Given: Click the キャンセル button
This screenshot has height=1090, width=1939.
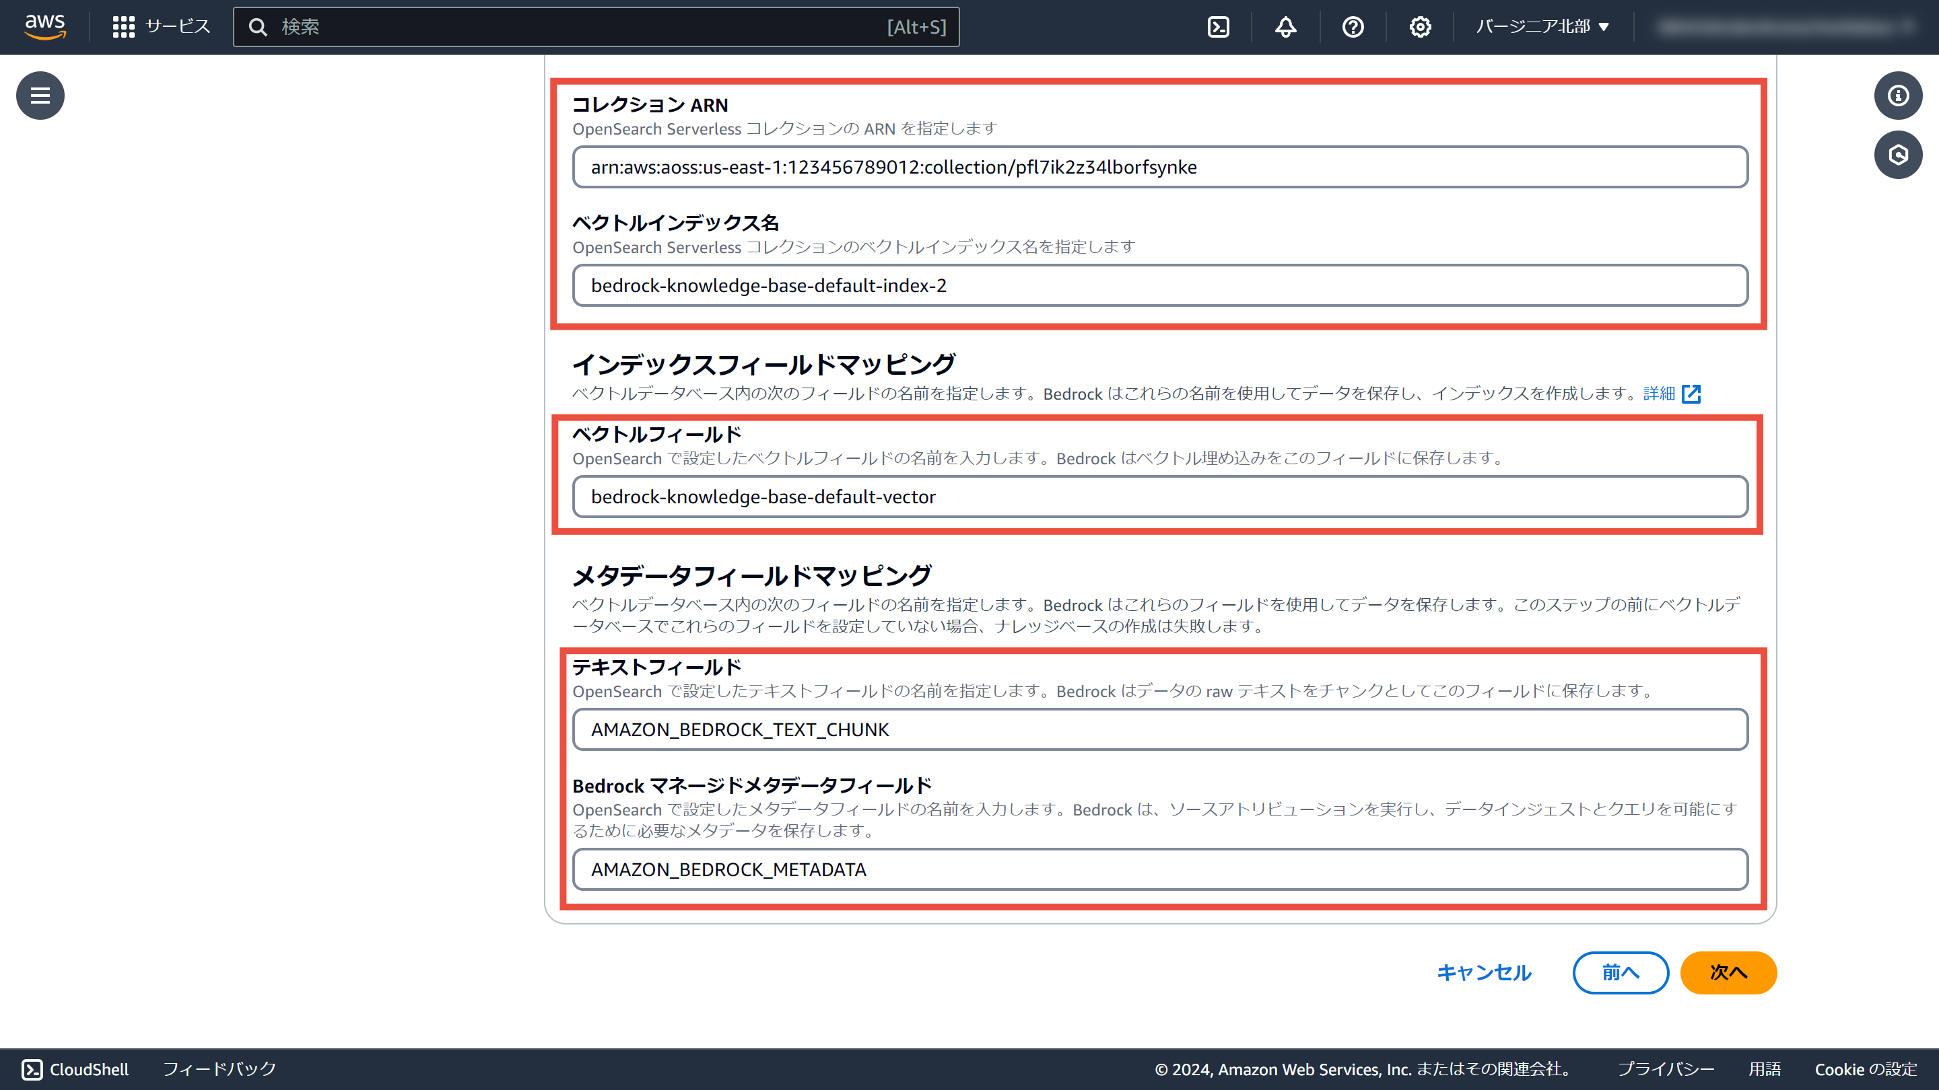Looking at the screenshot, I should [x=1484, y=973].
